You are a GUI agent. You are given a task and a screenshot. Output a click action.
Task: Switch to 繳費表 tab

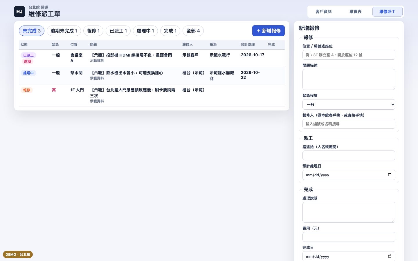[356, 12]
